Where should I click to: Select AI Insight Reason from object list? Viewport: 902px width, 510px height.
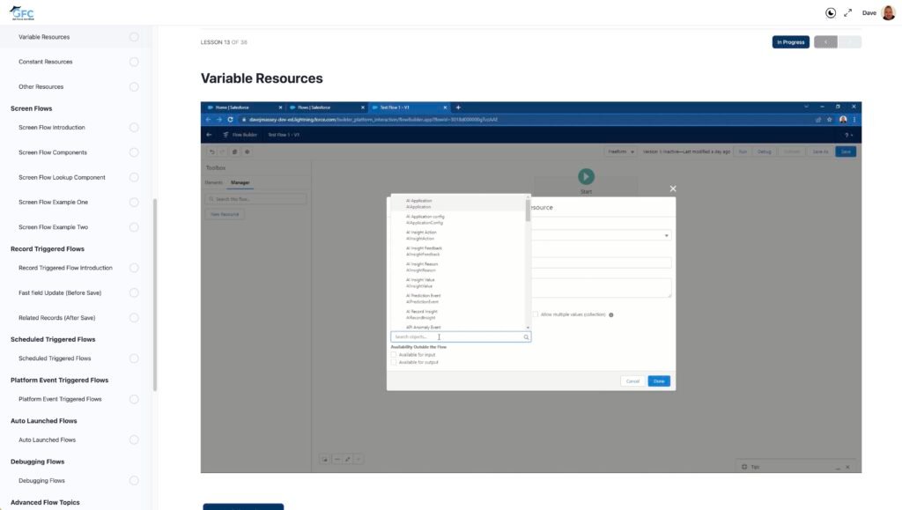click(x=459, y=267)
